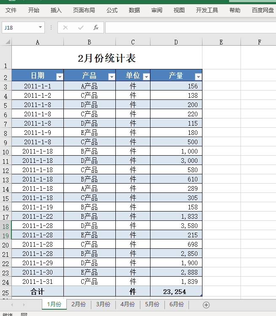Open the insert function fx button

pyautogui.click(x=96, y=27)
